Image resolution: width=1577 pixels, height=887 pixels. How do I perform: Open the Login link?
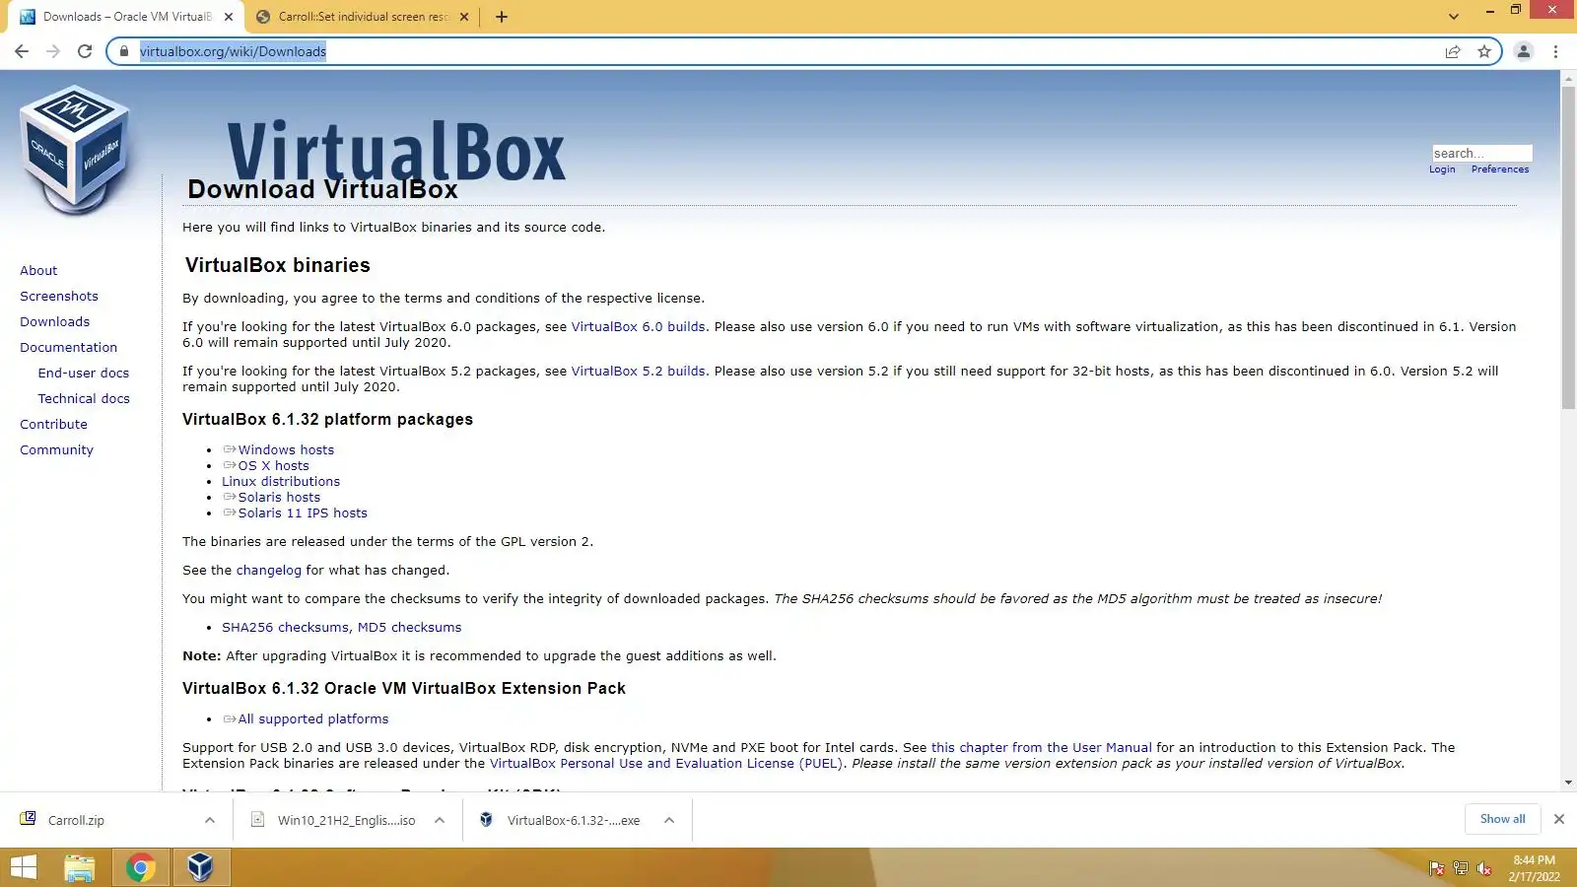click(x=1442, y=170)
